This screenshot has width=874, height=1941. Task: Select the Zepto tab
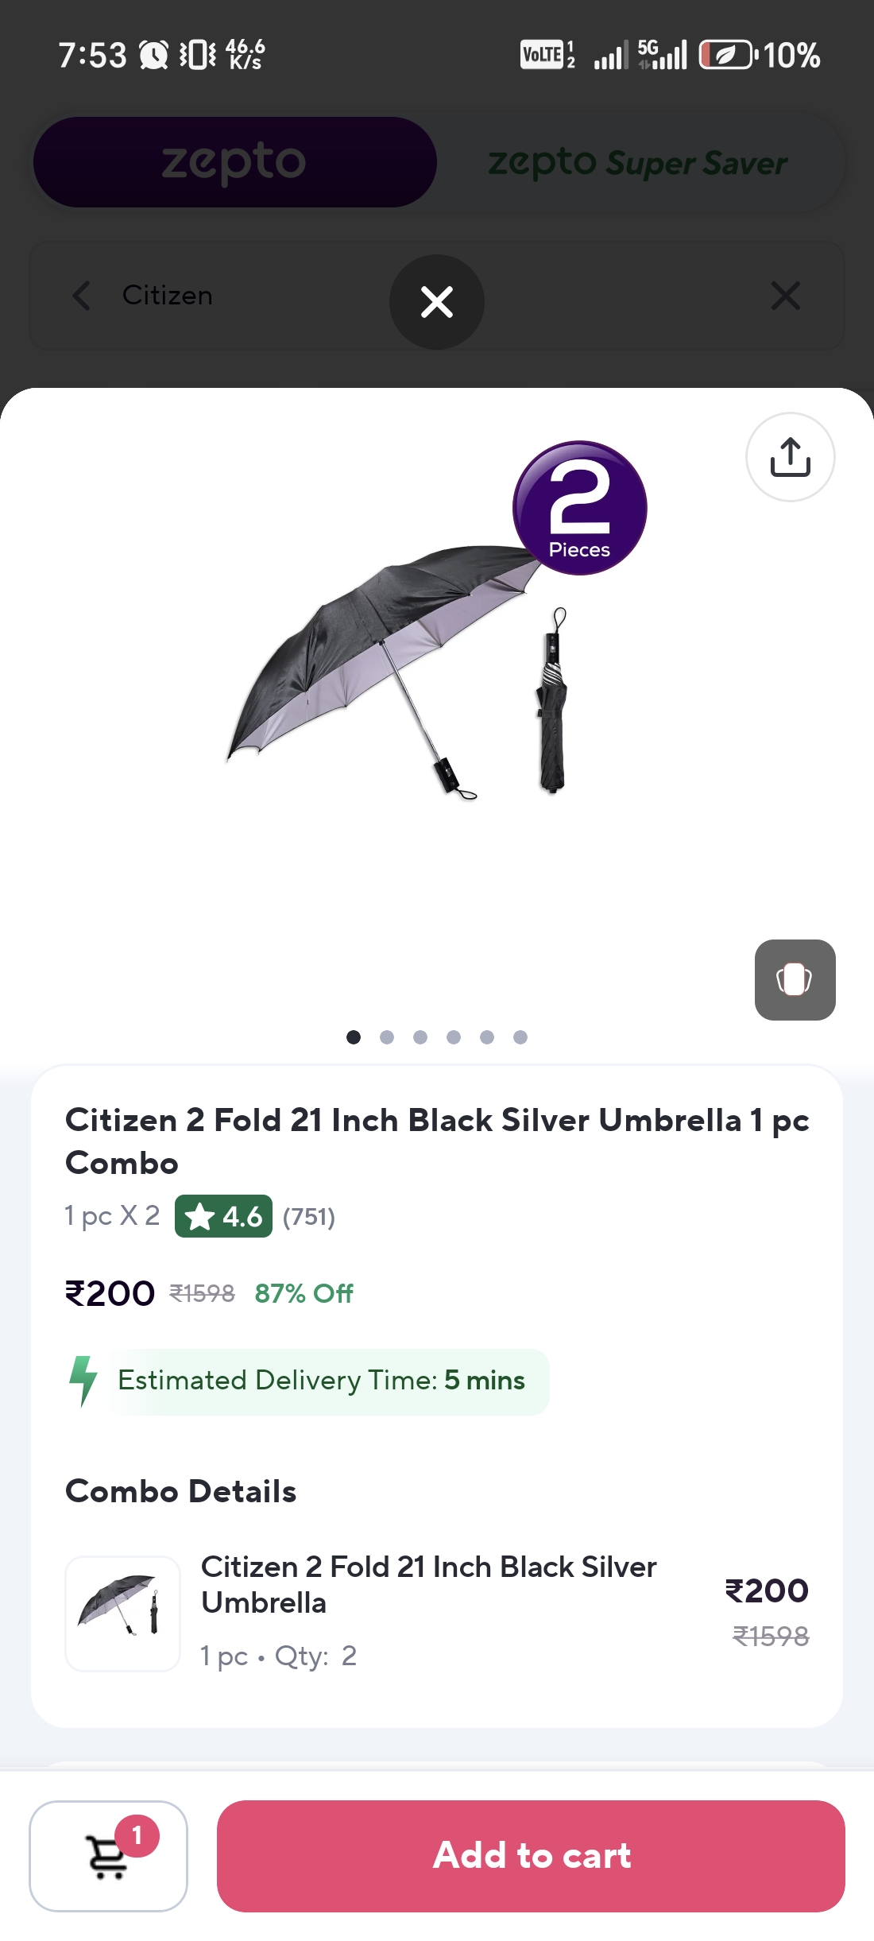coord(234,161)
